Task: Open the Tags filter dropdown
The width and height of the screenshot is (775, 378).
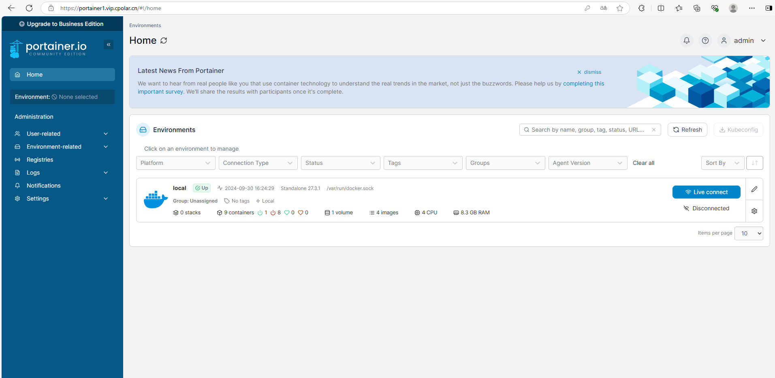Action: [423, 163]
